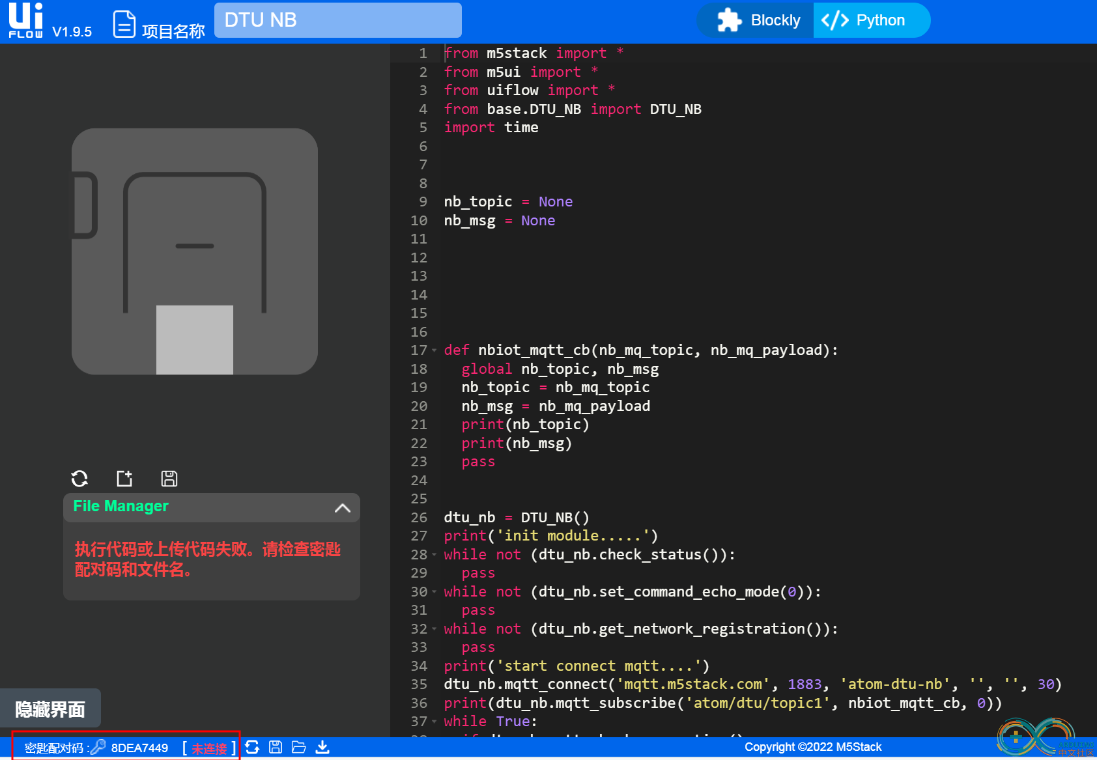Image resolution: width=1097 pixels, height=760 pixels.
Task: Click the Copyright ©2022 M5Stack text
Action: pos(813,747)
